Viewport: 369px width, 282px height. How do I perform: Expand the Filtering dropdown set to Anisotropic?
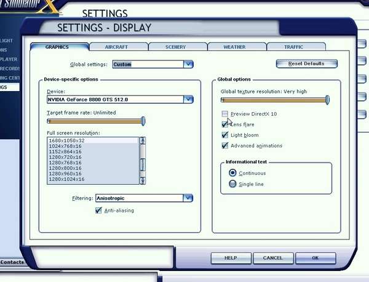pyautogui.click(x=188, y=198)
